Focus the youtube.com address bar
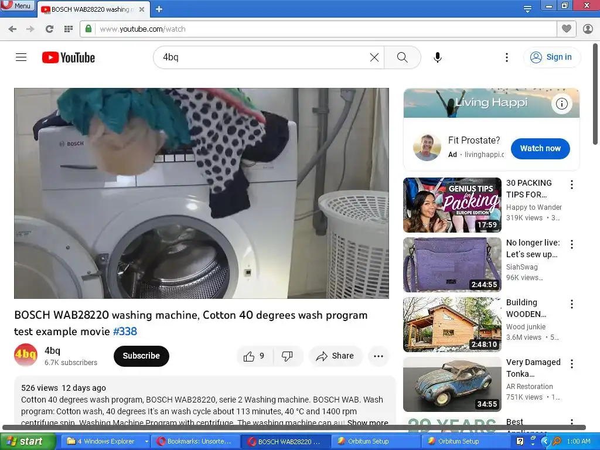Screen dimensions: 600x450 [325, 29]
